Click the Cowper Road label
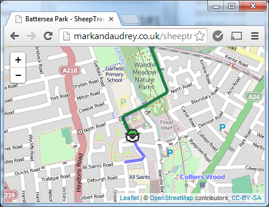Screen dimensions: 269x207 (x=92, y=108)
